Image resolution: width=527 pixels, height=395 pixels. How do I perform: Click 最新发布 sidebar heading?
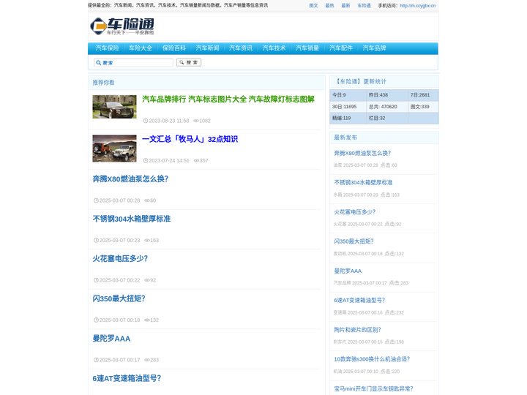click(345, 138)
